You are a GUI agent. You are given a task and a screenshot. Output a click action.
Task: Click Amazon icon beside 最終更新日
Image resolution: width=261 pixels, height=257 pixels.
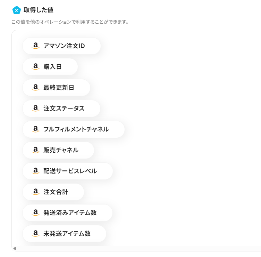coord(35,88)
